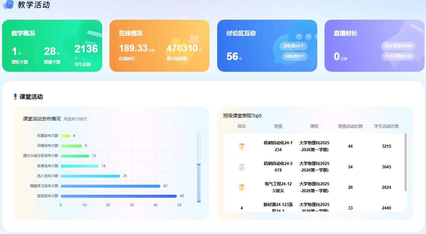Click the 同步课堂0分钟 pill

[398, 46]
